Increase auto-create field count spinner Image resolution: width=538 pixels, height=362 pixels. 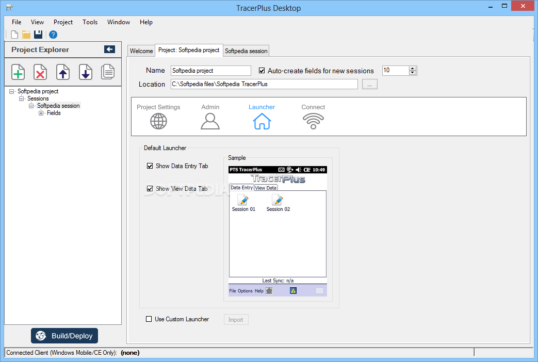(413, 68)
